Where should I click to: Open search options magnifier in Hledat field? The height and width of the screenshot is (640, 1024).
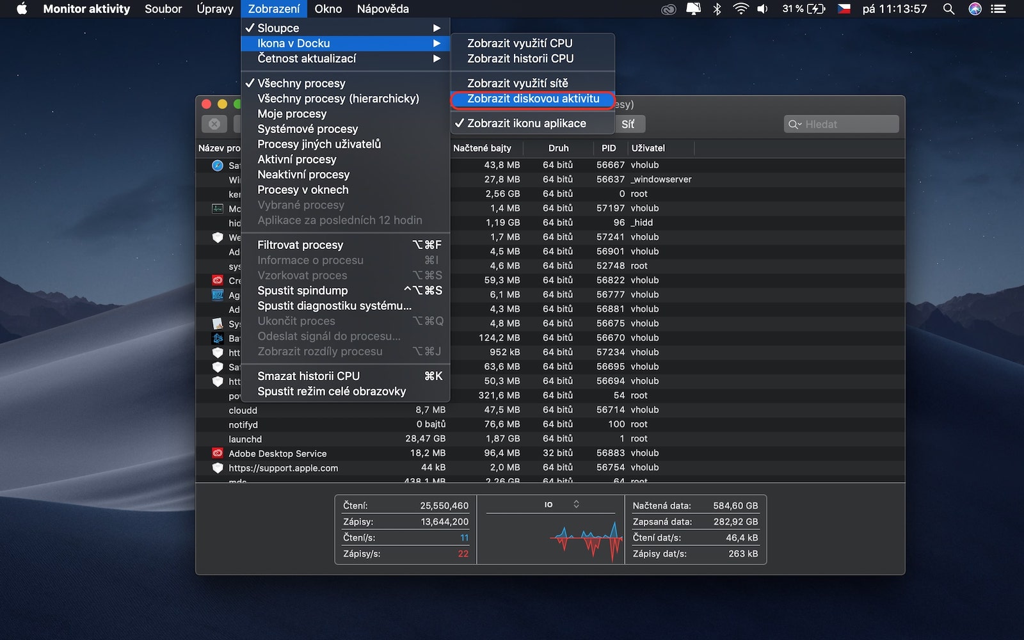pos(795,124)
